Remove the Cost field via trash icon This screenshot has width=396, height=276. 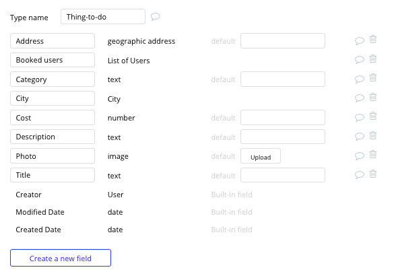[373, 116]
